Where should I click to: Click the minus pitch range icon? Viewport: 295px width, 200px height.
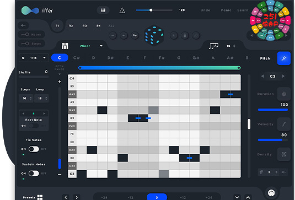click(x=60, y=174)
